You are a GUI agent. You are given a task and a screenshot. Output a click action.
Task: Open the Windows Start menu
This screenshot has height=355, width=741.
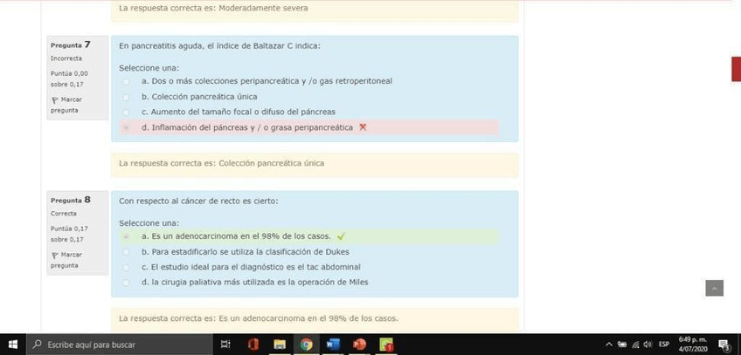coord(13,345)
